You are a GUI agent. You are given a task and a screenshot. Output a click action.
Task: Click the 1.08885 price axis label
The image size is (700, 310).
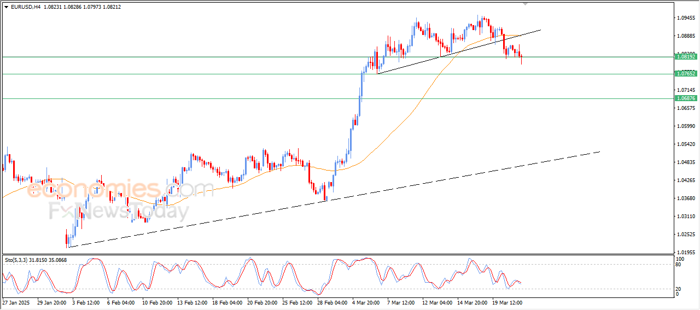coord(685,36)
